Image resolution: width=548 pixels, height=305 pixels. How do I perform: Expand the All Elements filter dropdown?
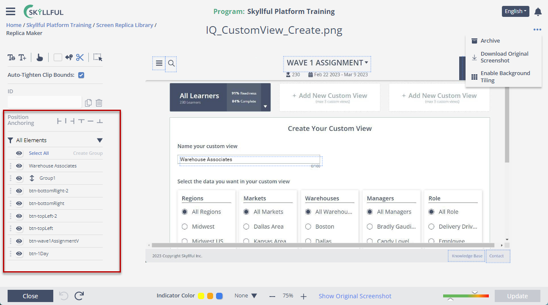100,140
